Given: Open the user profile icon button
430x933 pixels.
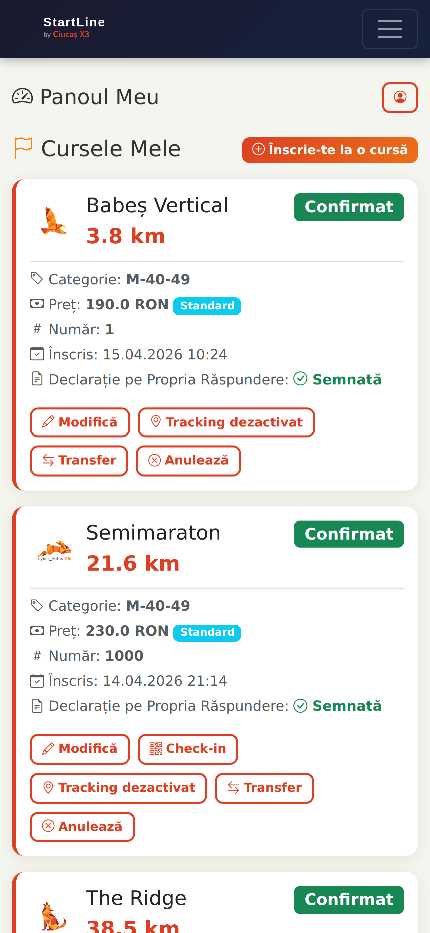Looking at the screenshot, I should click(x=400, y=97).
